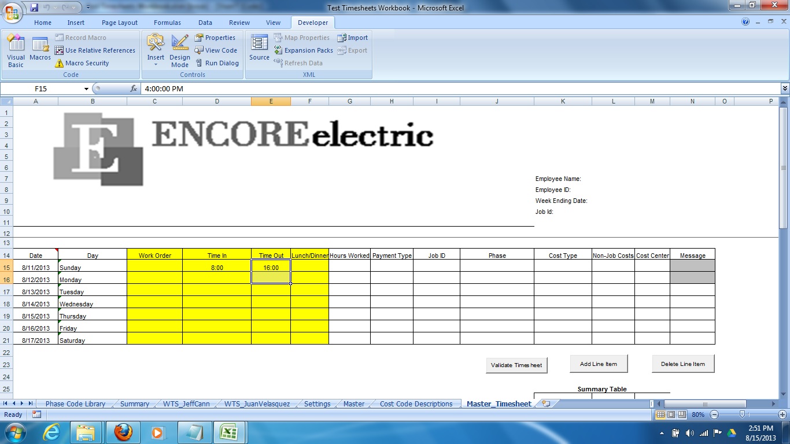The image size is (790, 444).
Task: Click View Code in Controls group
Action: 216,50
